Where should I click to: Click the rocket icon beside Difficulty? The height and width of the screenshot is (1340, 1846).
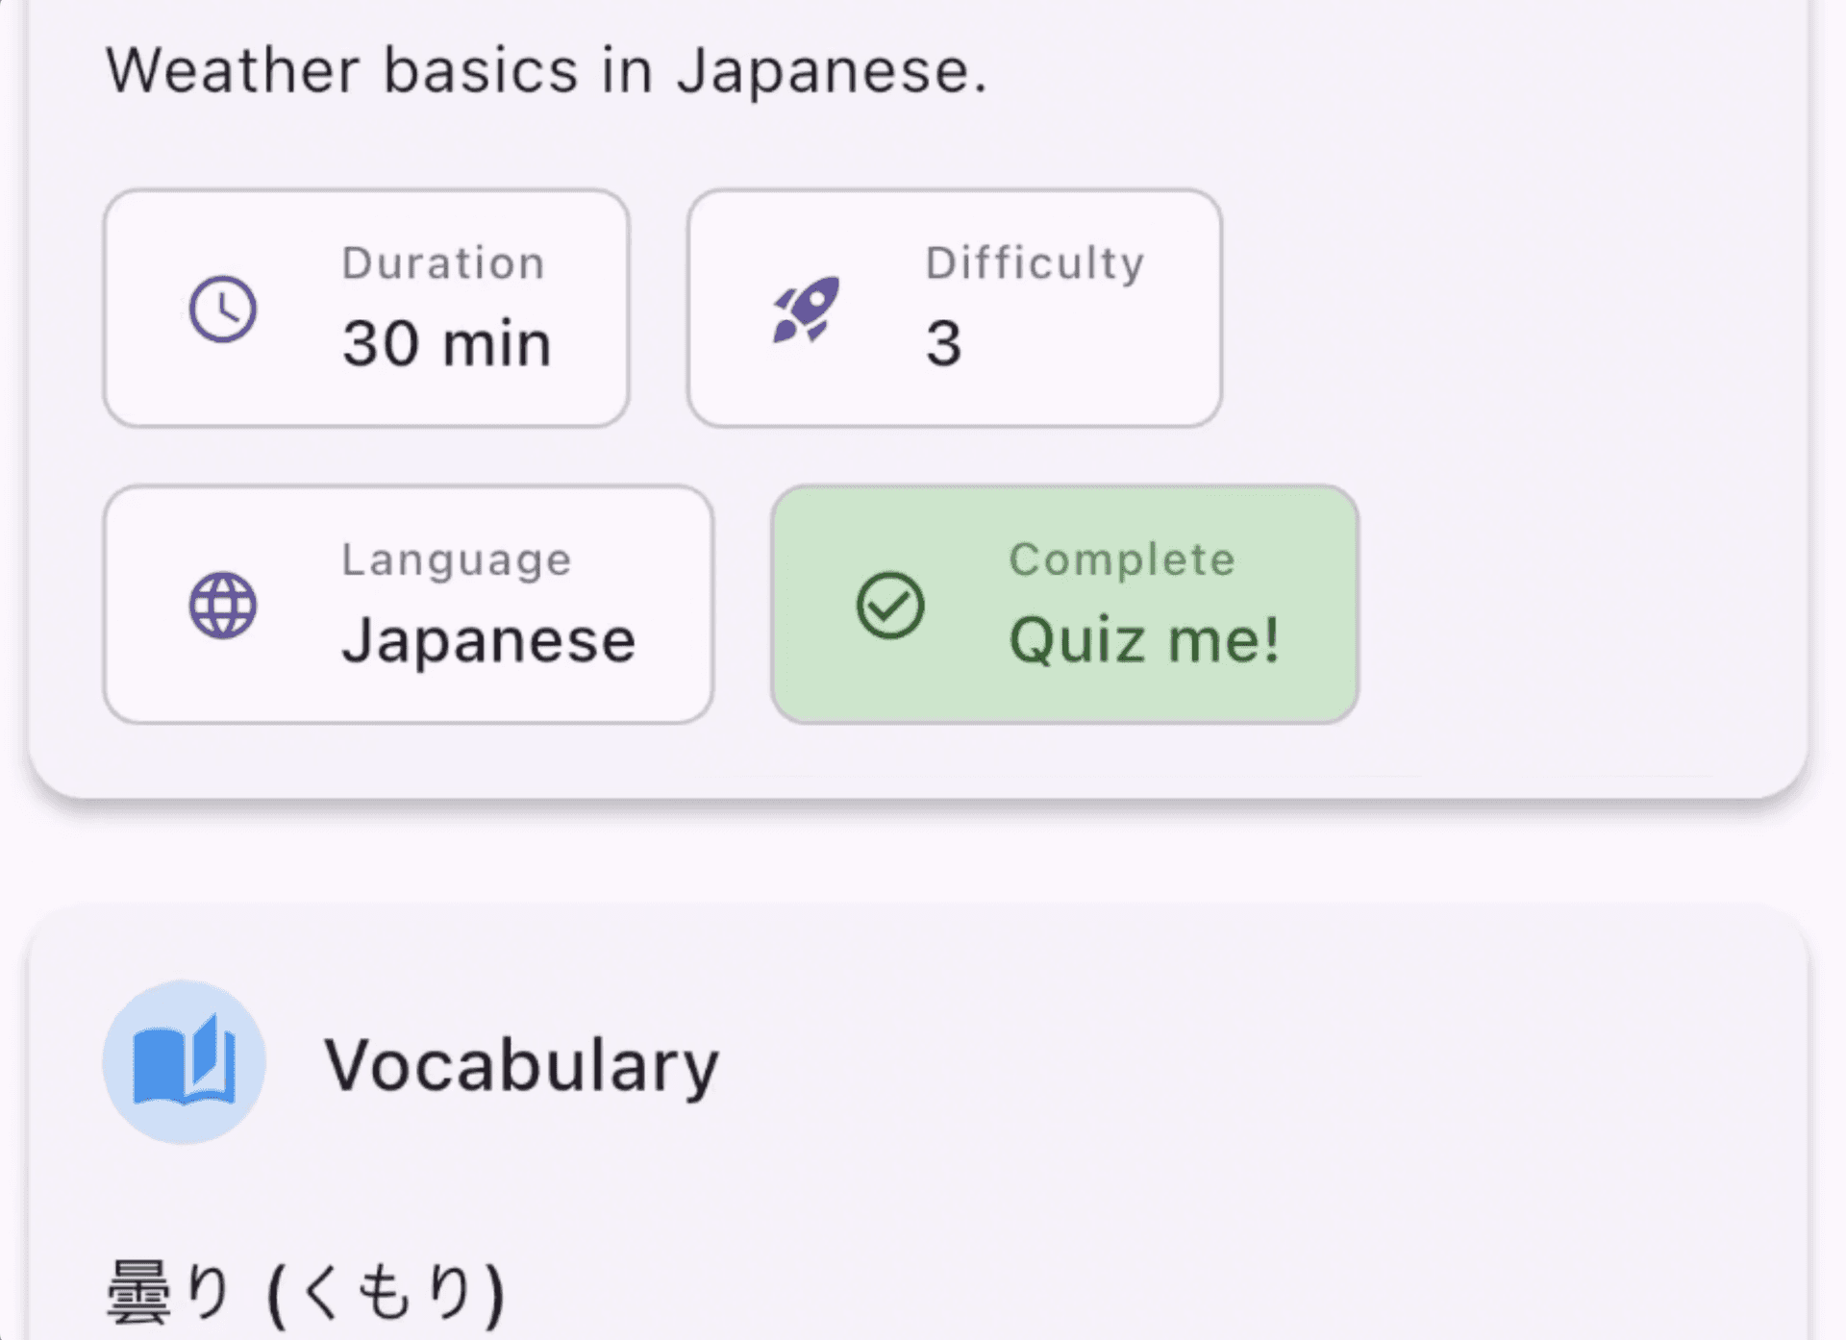807,310
